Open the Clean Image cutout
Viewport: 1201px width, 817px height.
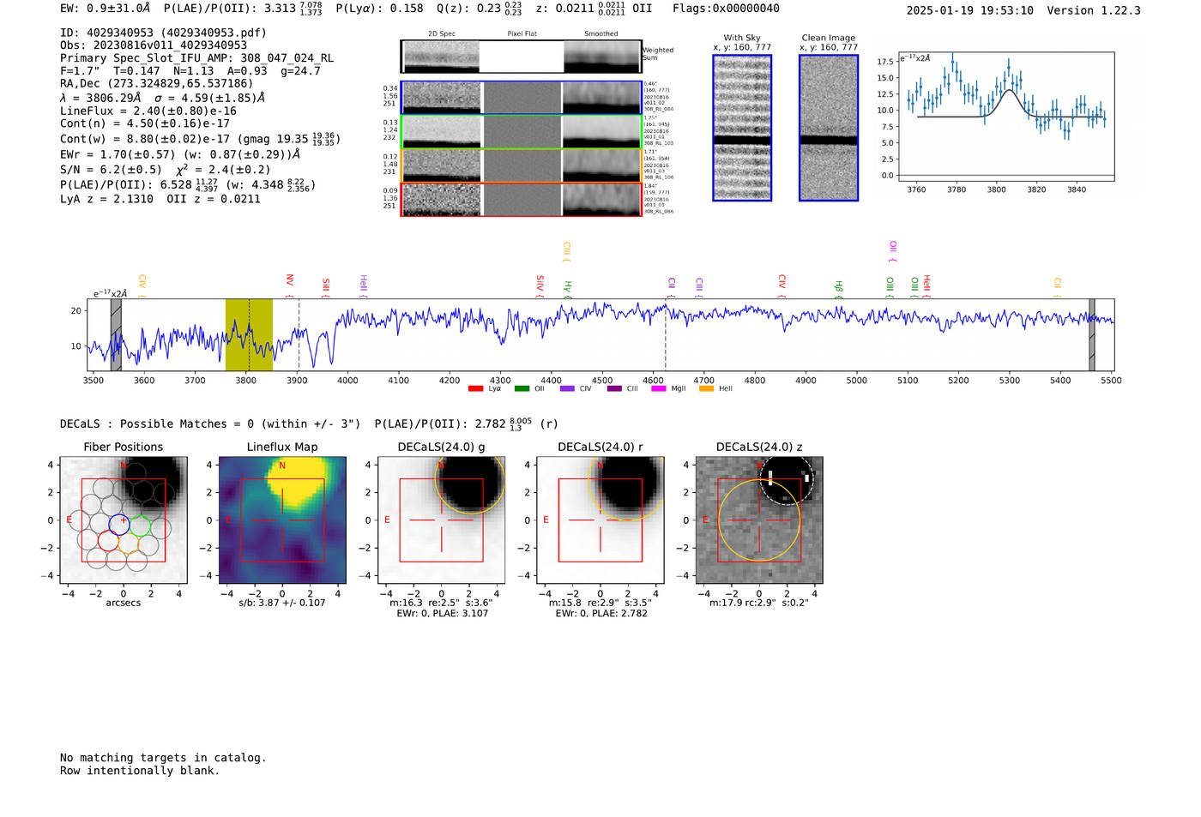[829, 128]
